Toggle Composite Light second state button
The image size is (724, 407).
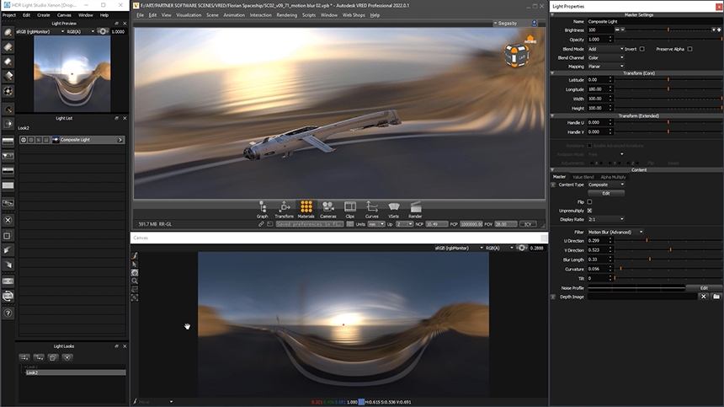point(31,140)
